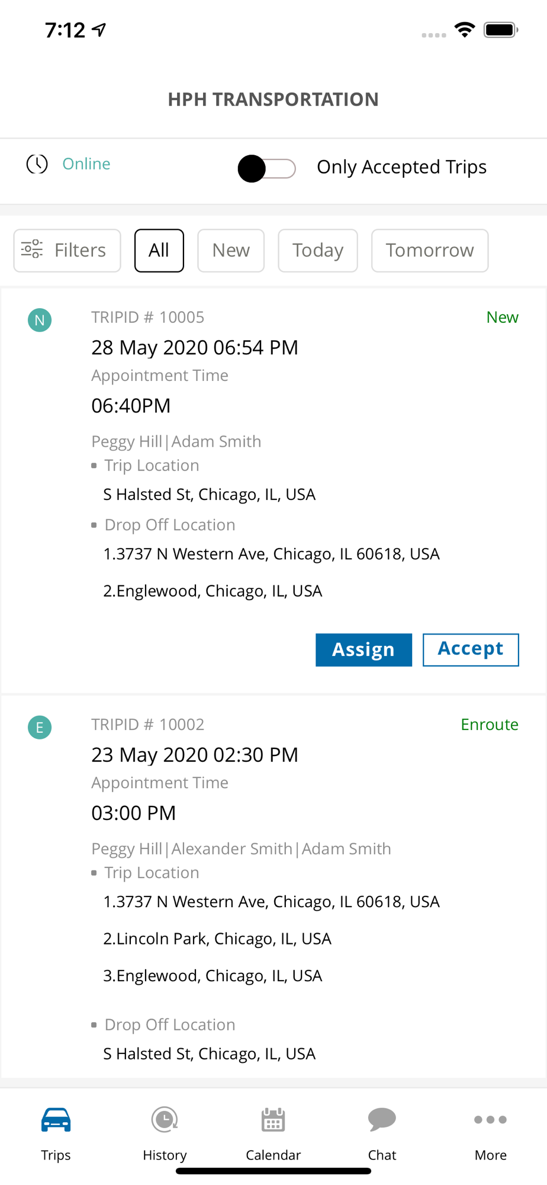
Task: Select the All filter tab
Action: (159, 251)
